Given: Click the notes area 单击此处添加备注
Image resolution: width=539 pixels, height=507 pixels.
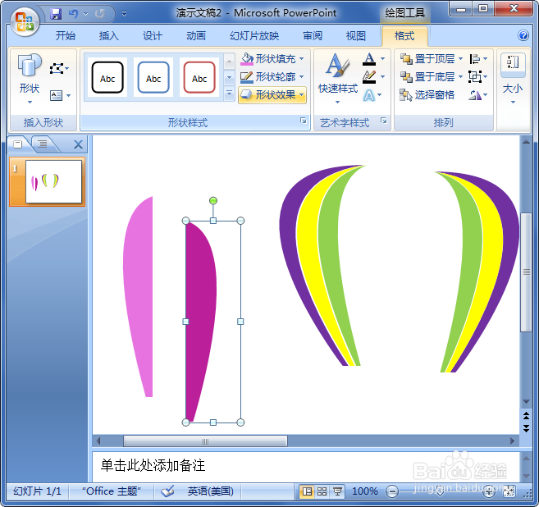Looking at the screenshot, I should [153, 465].
